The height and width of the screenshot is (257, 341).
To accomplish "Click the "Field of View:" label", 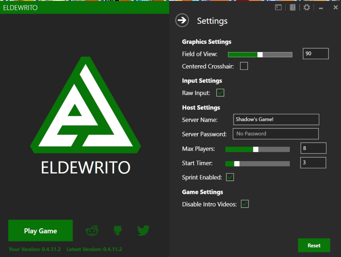I will (199, 54).
